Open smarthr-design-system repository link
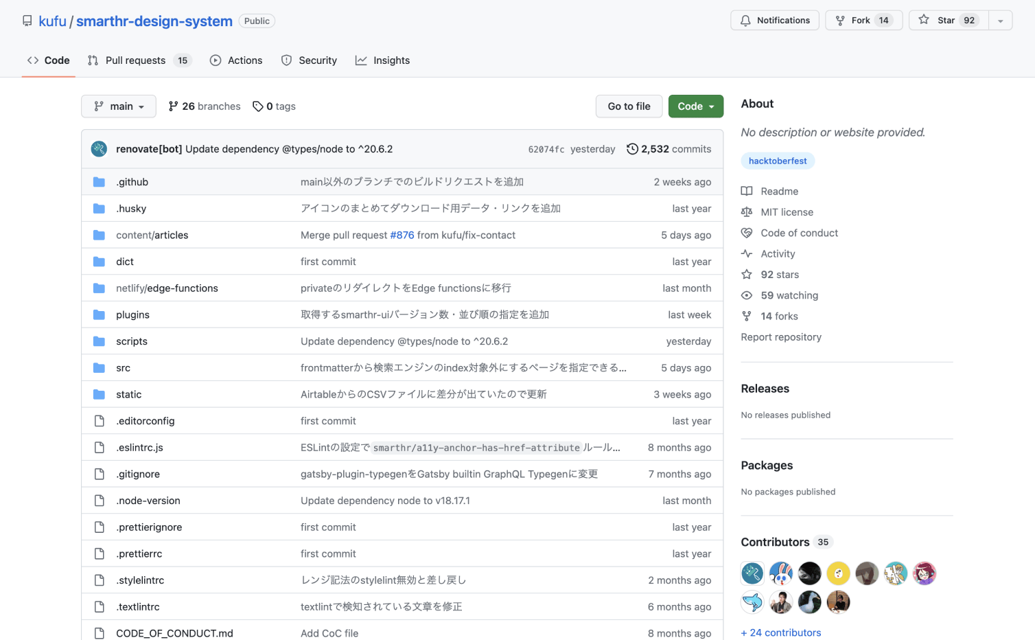Viewport: 1035px width, 640px height. pyautogui.click(x=154, y=21)
